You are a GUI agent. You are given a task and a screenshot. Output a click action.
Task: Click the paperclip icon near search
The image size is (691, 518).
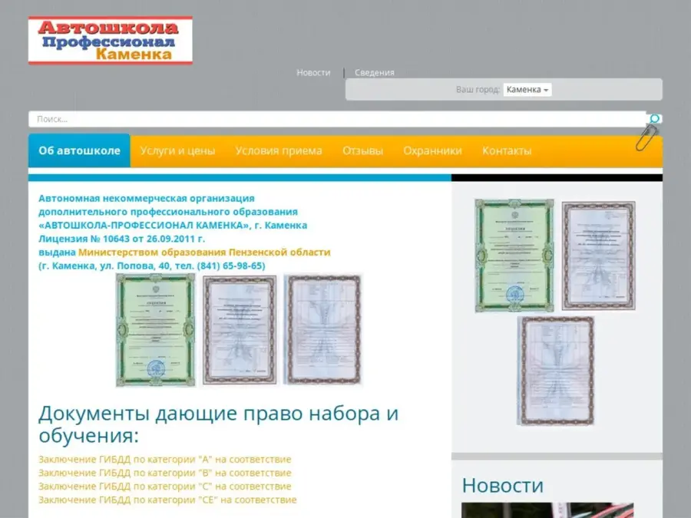point(646,138)
